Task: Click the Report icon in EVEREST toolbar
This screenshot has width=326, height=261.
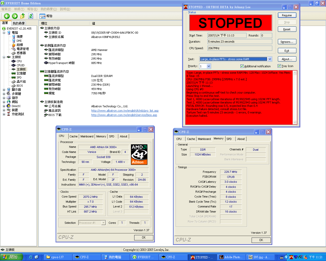Action: pos(43,16)
